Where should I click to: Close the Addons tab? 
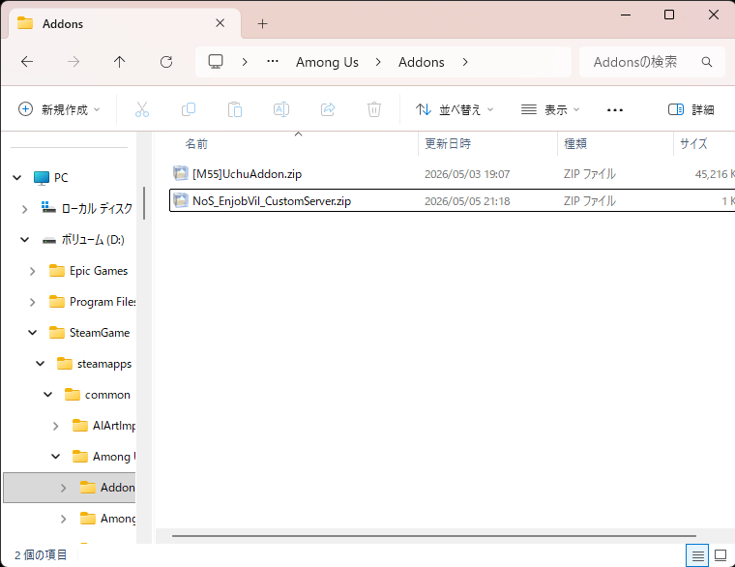pos(220,23)
